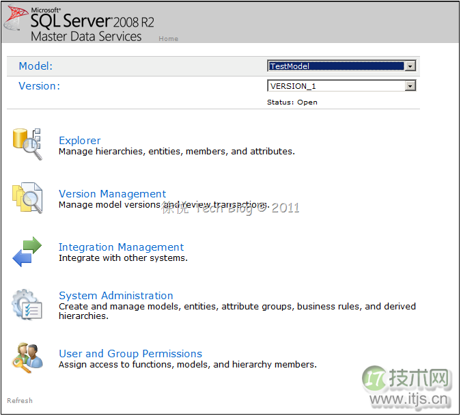Click the Status: Open text
The height and width of the screenshot is (416, 461).
tap(292, 102)
